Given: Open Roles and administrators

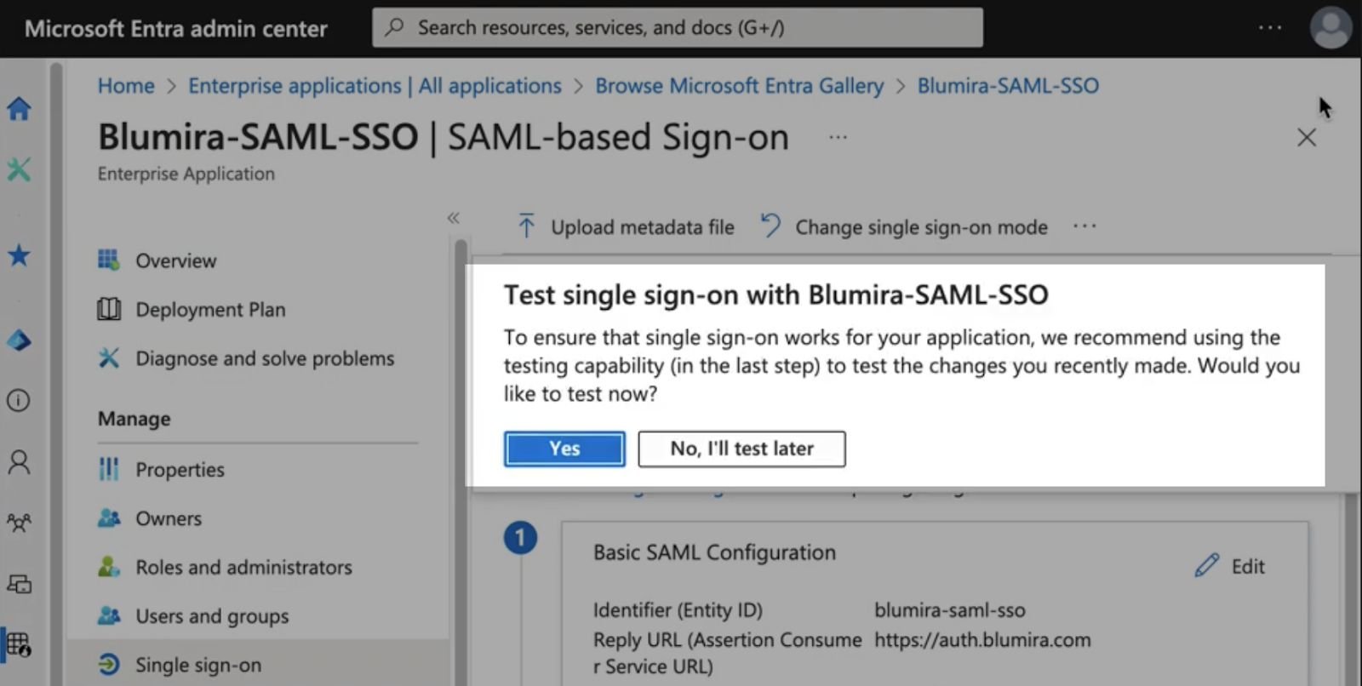Looking at the screenshot, I should point(243,568).
